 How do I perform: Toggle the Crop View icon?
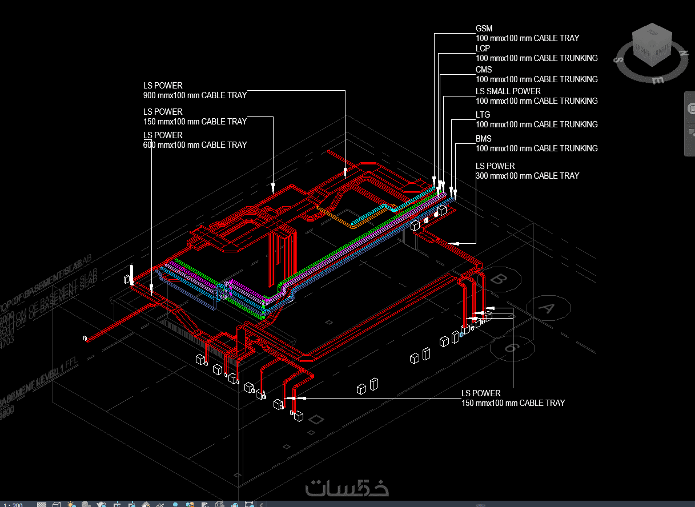pyautogui.click(x=117, y=505)
